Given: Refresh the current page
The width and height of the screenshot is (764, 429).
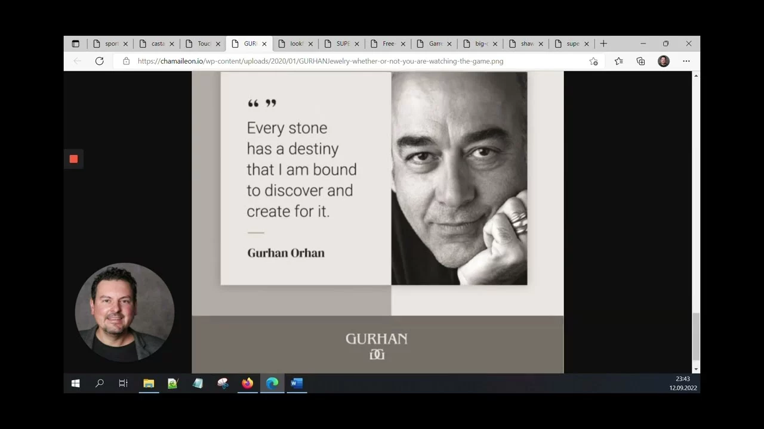Looking at the screenshot, I should [x=100, y=61].
